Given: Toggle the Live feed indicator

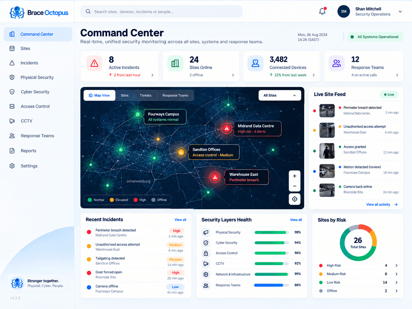Looking at the screenshot, I should (389, 94).
